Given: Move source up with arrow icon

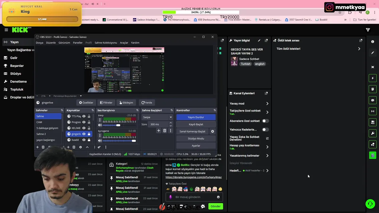Looking at the screenshot, I should tap(87, 147).
